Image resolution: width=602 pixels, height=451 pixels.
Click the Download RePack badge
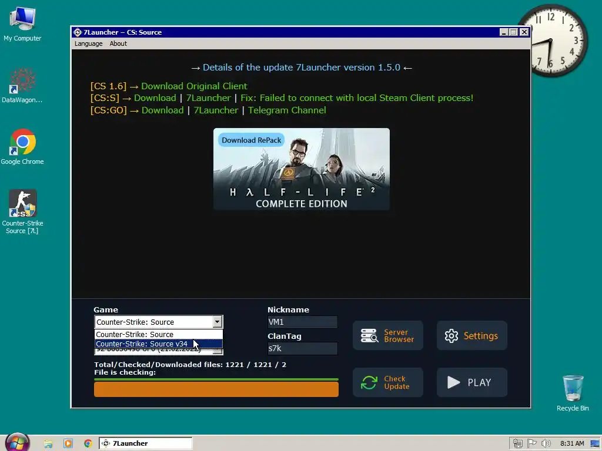click(x=252, y=140)
